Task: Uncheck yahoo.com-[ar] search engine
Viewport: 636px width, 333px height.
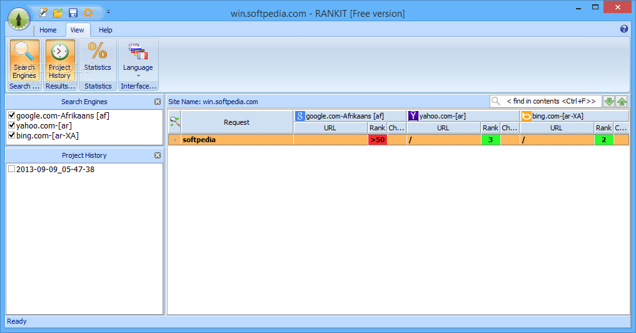Action: click(x=12, y=125)
